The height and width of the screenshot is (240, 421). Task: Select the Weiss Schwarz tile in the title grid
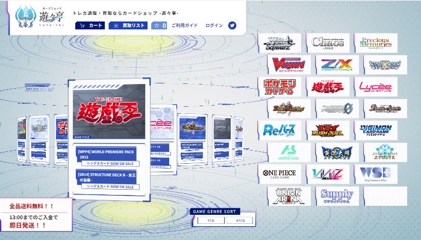(x=279, y=43)
